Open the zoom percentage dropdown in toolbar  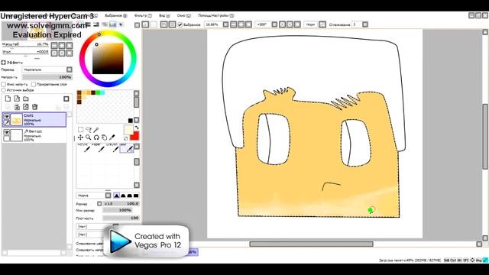(x=225, y=24)
